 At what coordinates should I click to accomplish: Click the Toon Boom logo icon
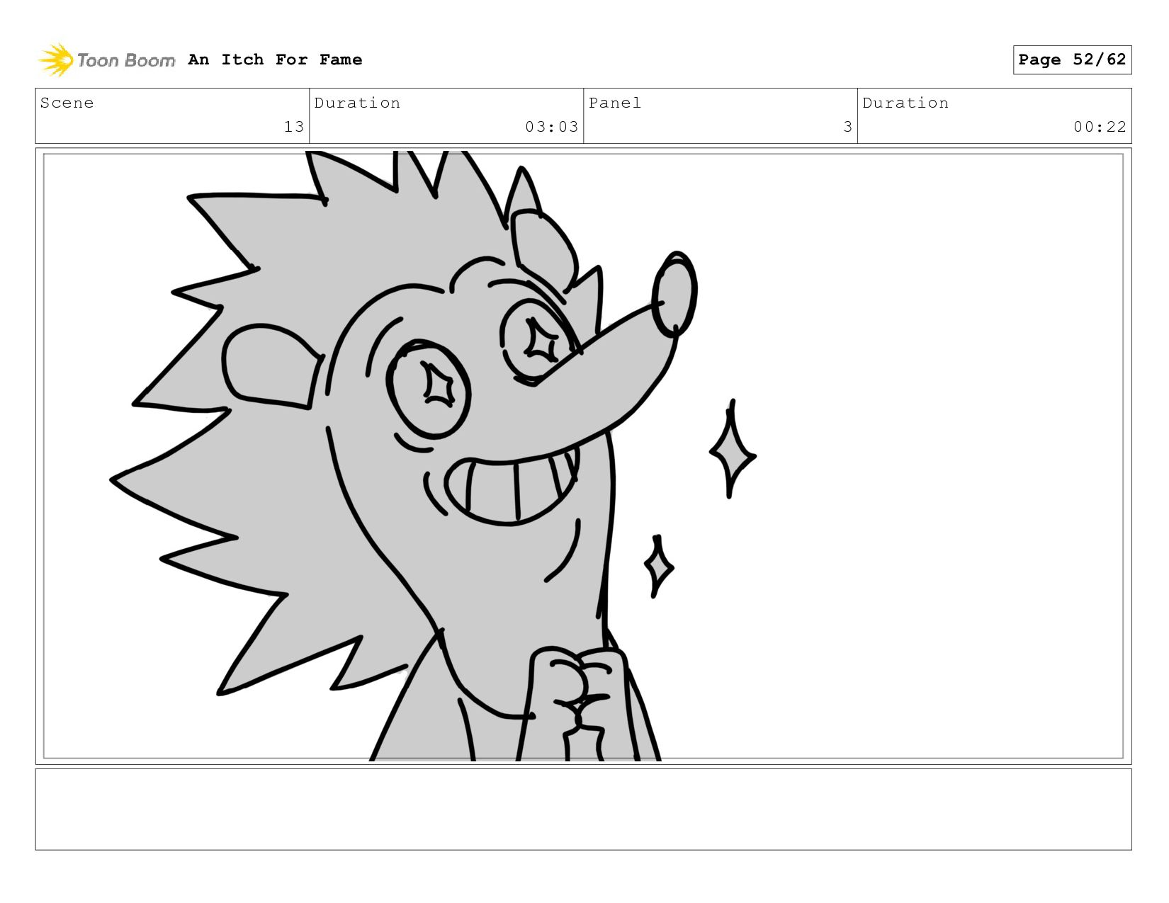tap(56, 60)
